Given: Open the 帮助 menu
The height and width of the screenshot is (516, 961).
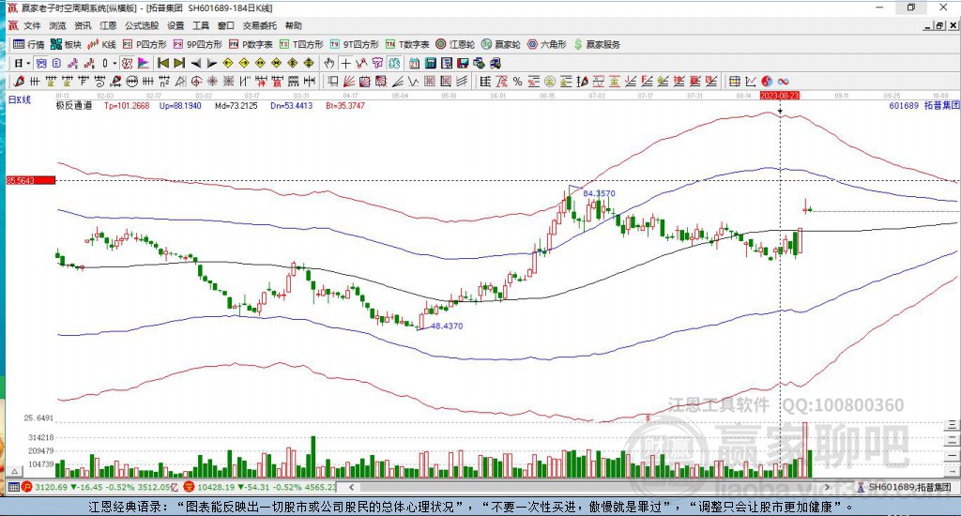Looking at the screenshot, I should [x=293, y=25].
